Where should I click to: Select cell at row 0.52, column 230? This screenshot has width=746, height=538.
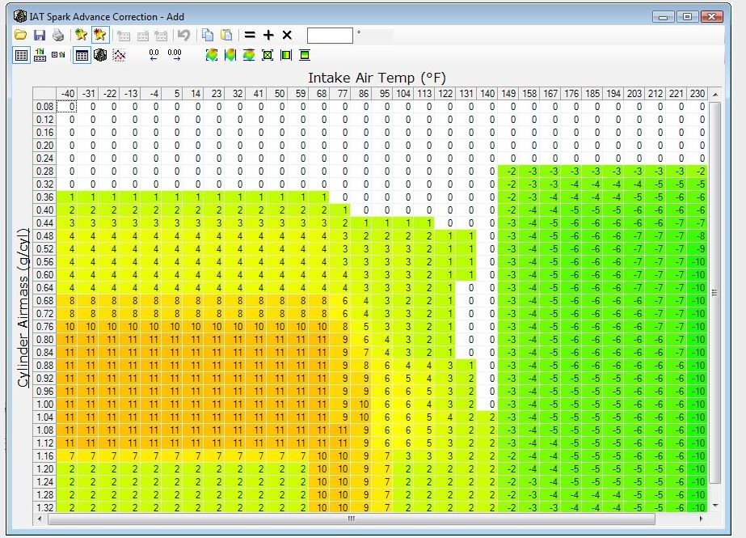pyautogui.click(x=697, y=249)
